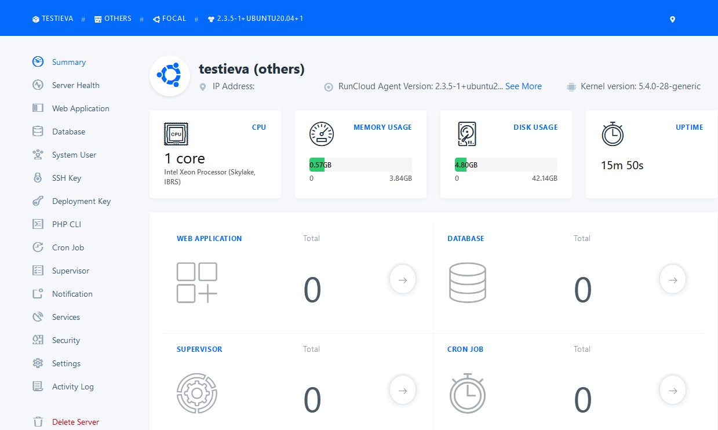
Task: Click the CRON JOB card heading
Action: 465,349
